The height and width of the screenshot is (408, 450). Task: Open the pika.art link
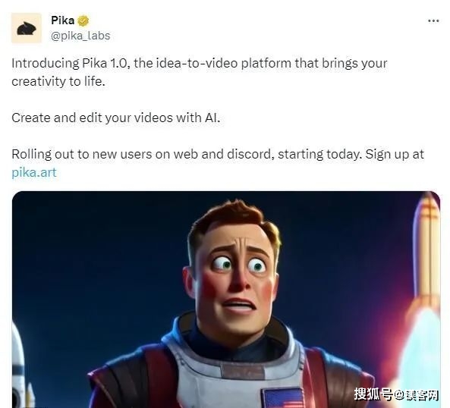pos(34,172)
